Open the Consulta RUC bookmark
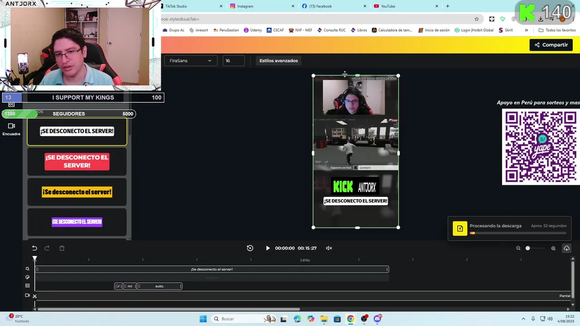This screenshot has height=326, width=580. pos(331,30)
